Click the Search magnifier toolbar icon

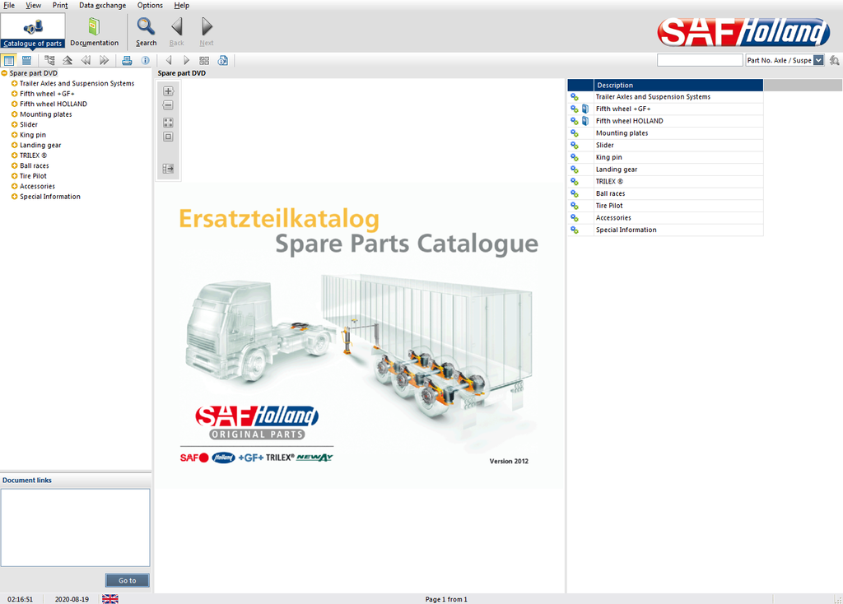(146, 31)
